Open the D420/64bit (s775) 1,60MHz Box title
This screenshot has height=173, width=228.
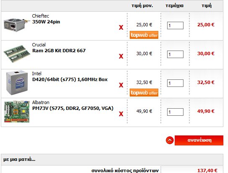(x=70, y=79)
